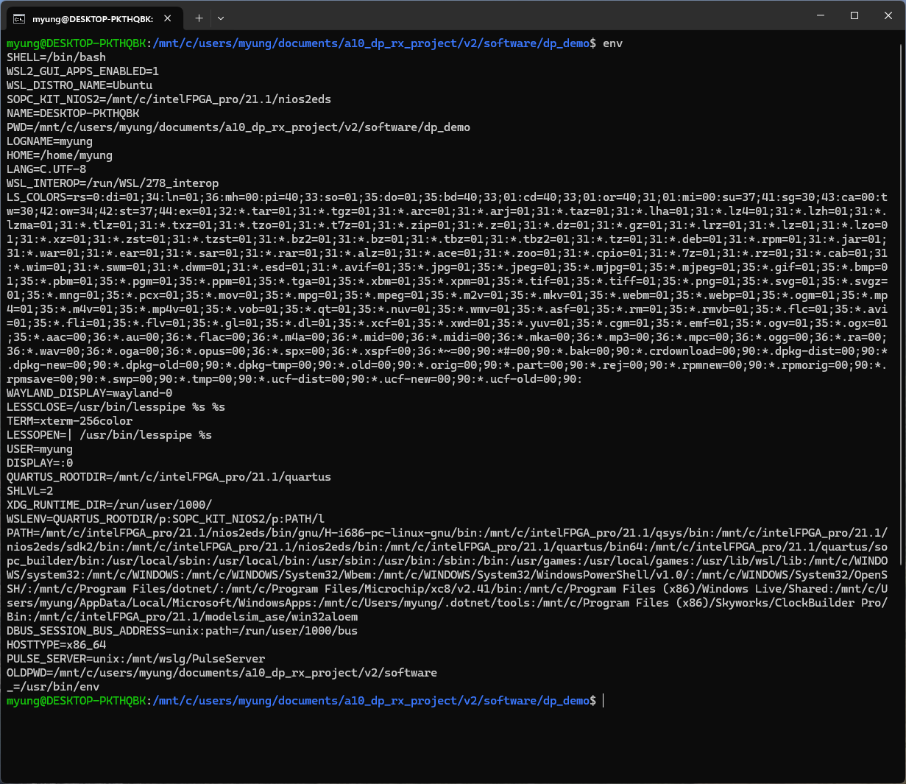Click the PATH= variable name
Image resolution: width=906 pixels, height=784 pixels.
pos(20,533)
